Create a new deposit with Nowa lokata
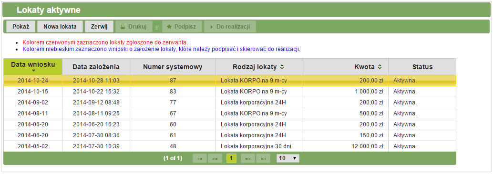 coord(60,27)
